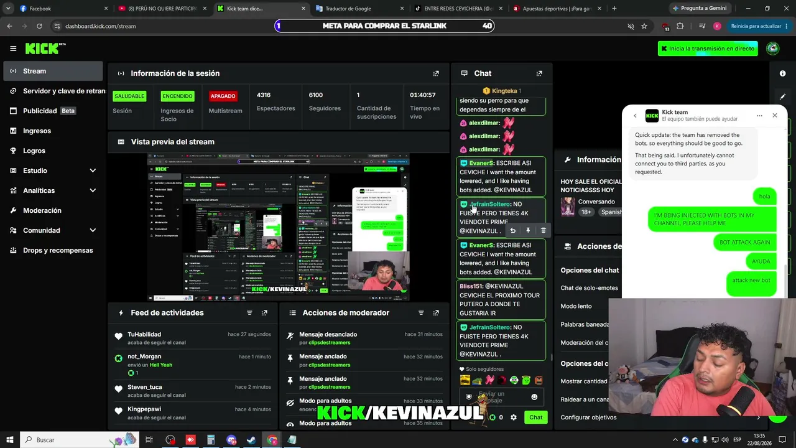
Task: Open the Chrome extensions puzzle icon
Action: coord(680,26)
